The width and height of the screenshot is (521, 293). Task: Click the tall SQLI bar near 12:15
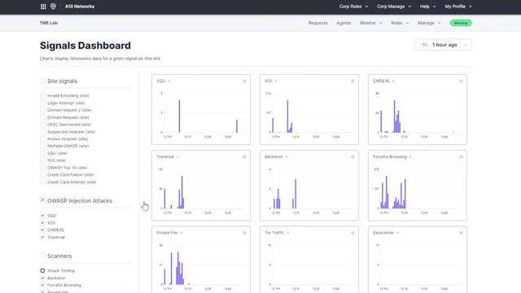[x=179, y=116]
